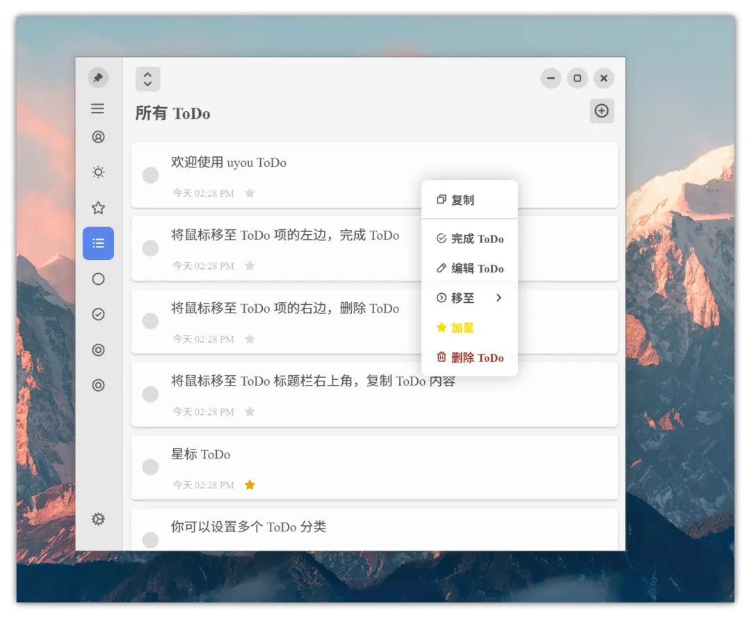Maximize the ToDo window
This screenshot has width=751, height=619.
click(577, 78)
